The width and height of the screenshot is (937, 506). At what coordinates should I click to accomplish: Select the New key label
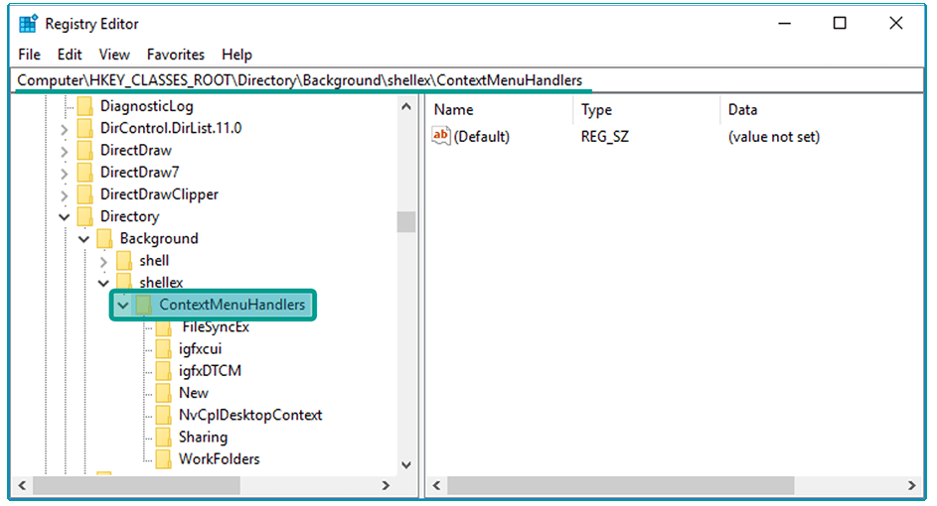194,393
